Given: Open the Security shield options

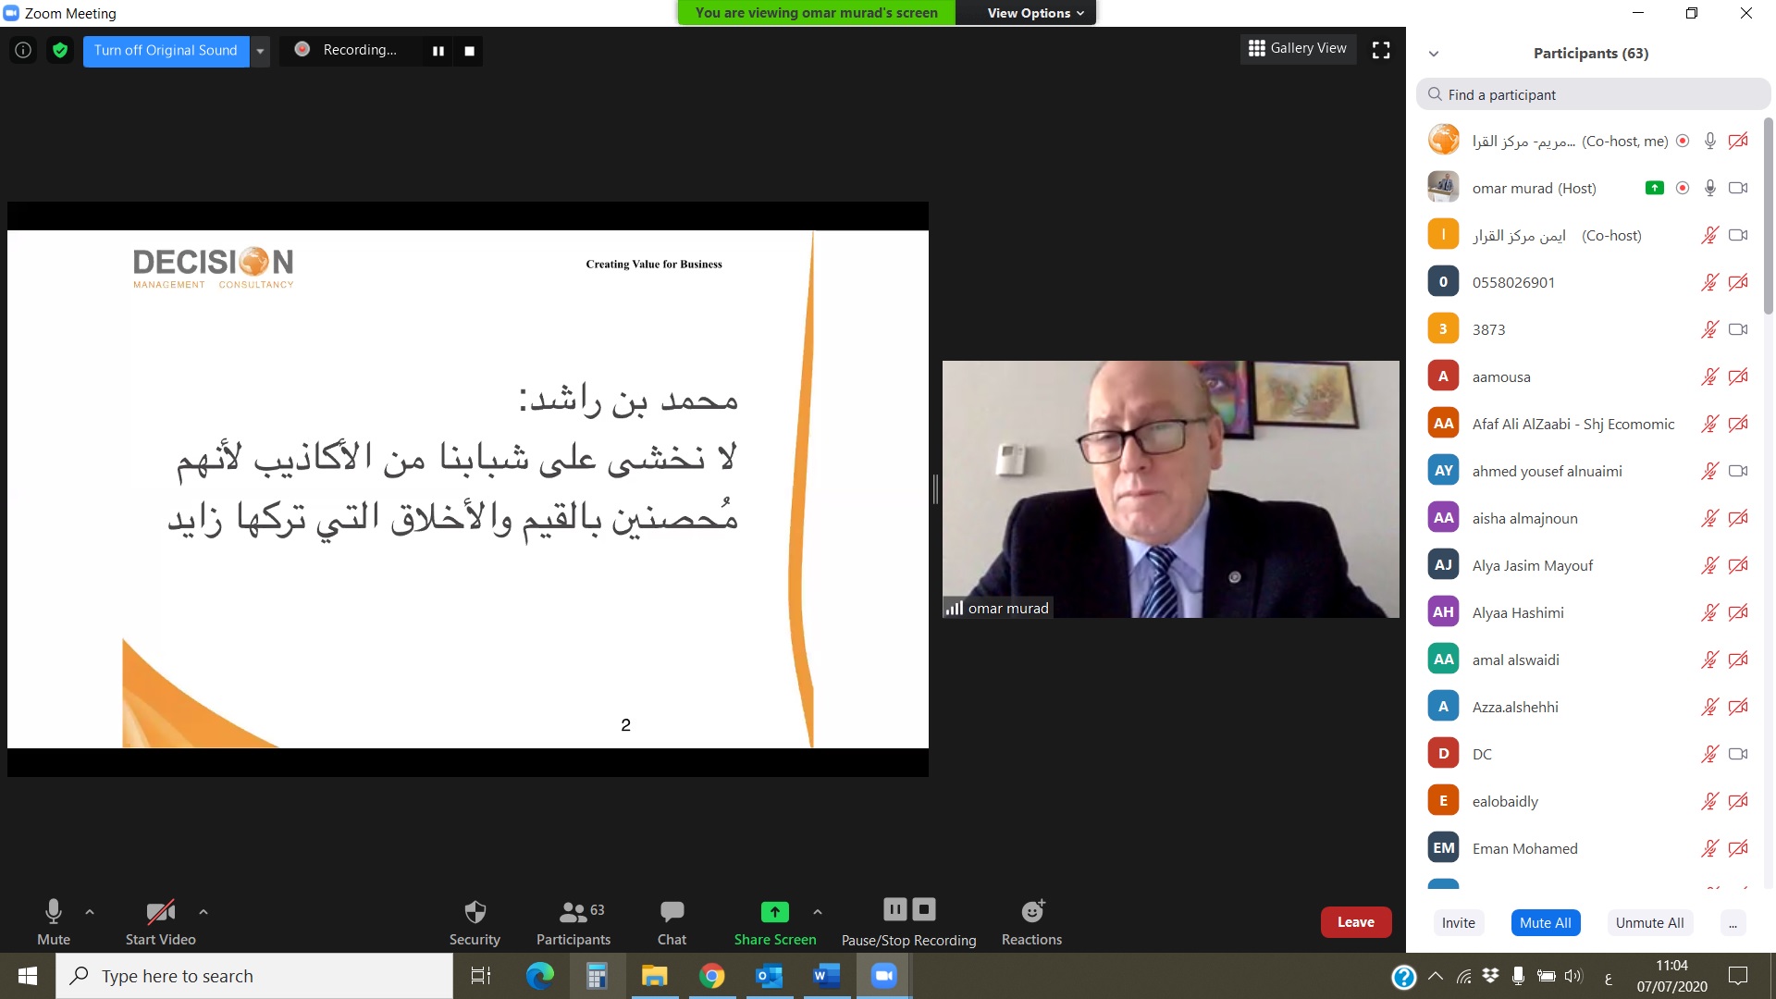Looking at the screenshot, I should 475,921.
